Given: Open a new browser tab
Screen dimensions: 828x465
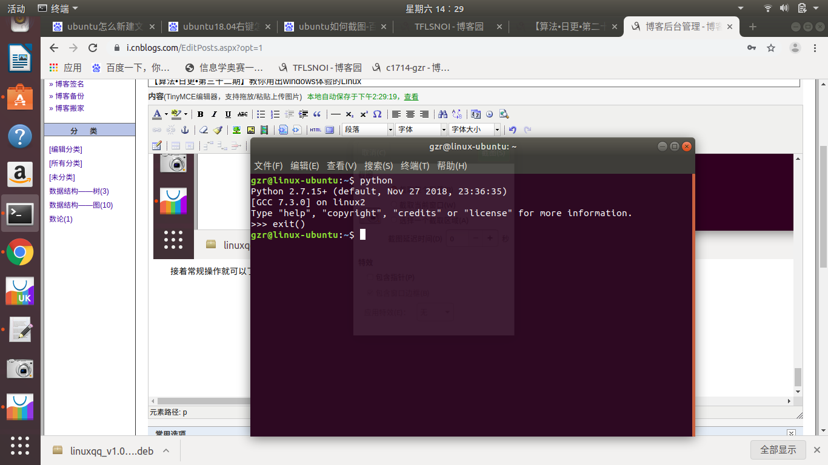Looking at the screenshot, I should click(753, 27).
